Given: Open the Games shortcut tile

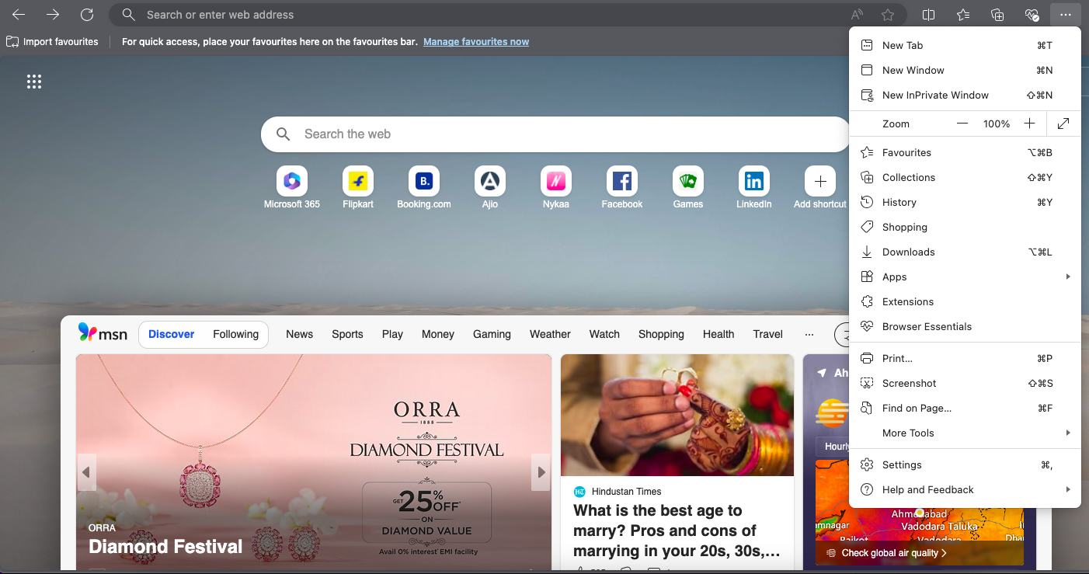Looking at the screenshot, I should tap(688, 188).
